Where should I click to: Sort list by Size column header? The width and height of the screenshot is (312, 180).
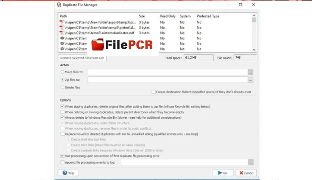point(147,16)
